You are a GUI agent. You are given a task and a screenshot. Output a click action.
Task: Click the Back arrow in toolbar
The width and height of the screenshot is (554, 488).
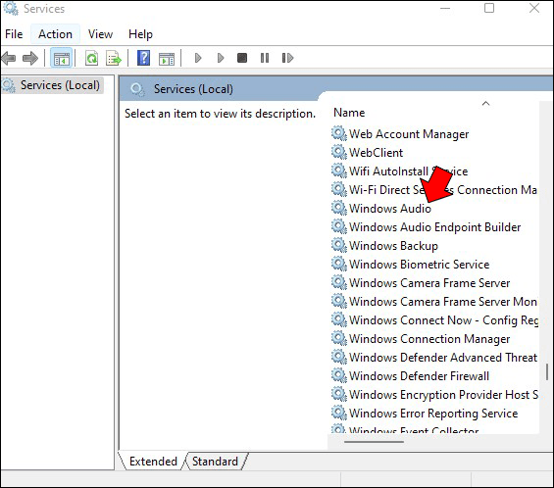tap(9, 58)
